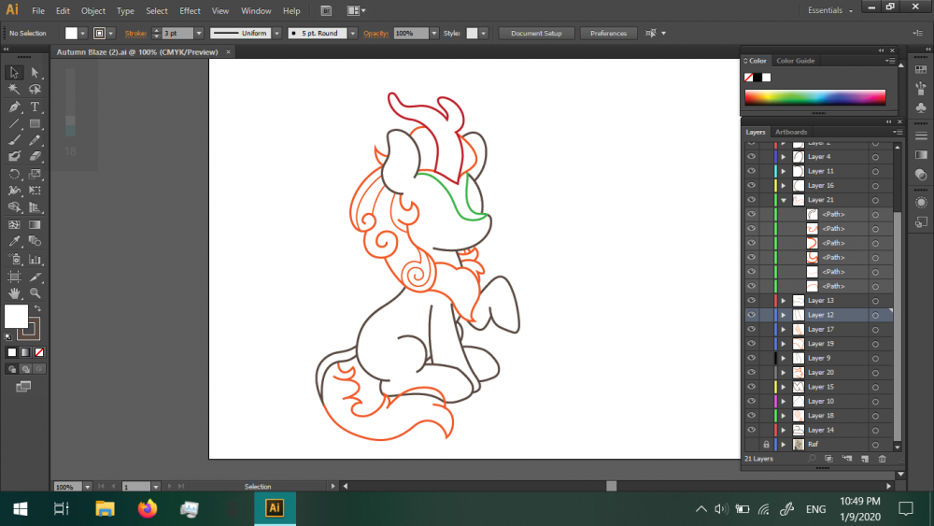The width and height of the screenshot is (934, 526).
Task: Select the Direct Selection tool
Action: click(x=35, y=73)
